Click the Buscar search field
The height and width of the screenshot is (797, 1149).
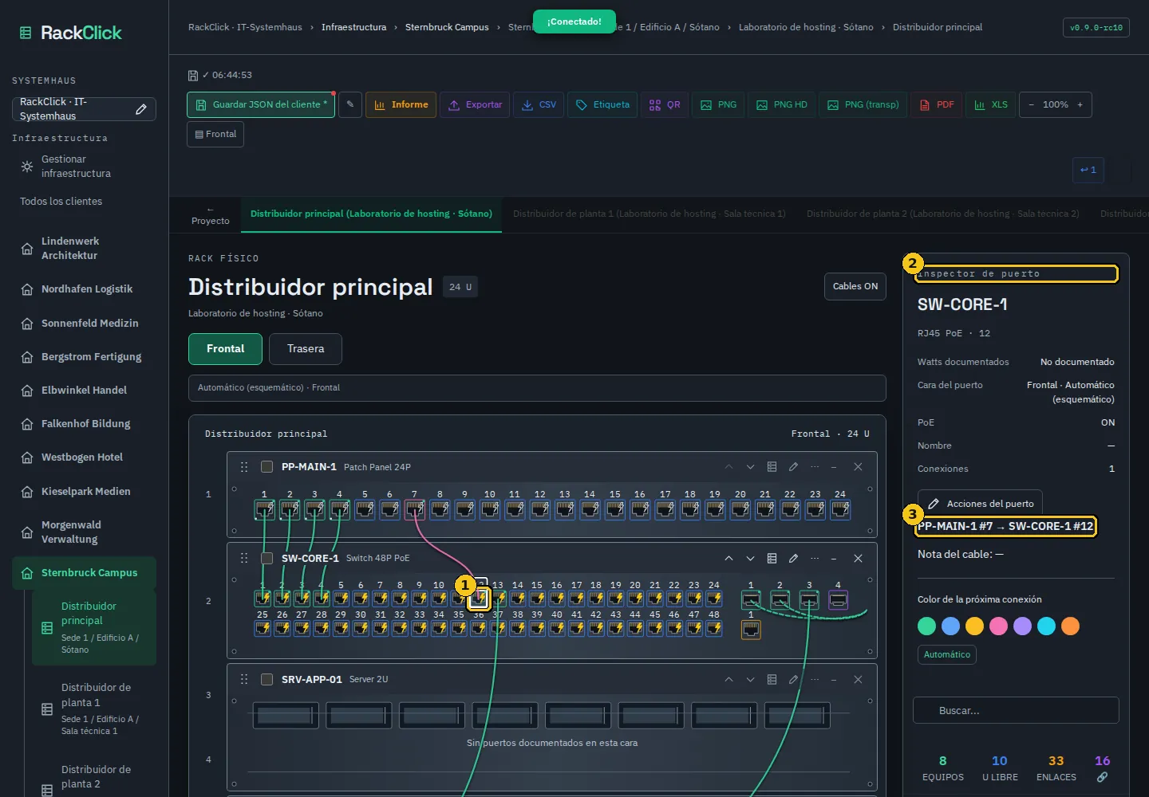point(1016,710)
